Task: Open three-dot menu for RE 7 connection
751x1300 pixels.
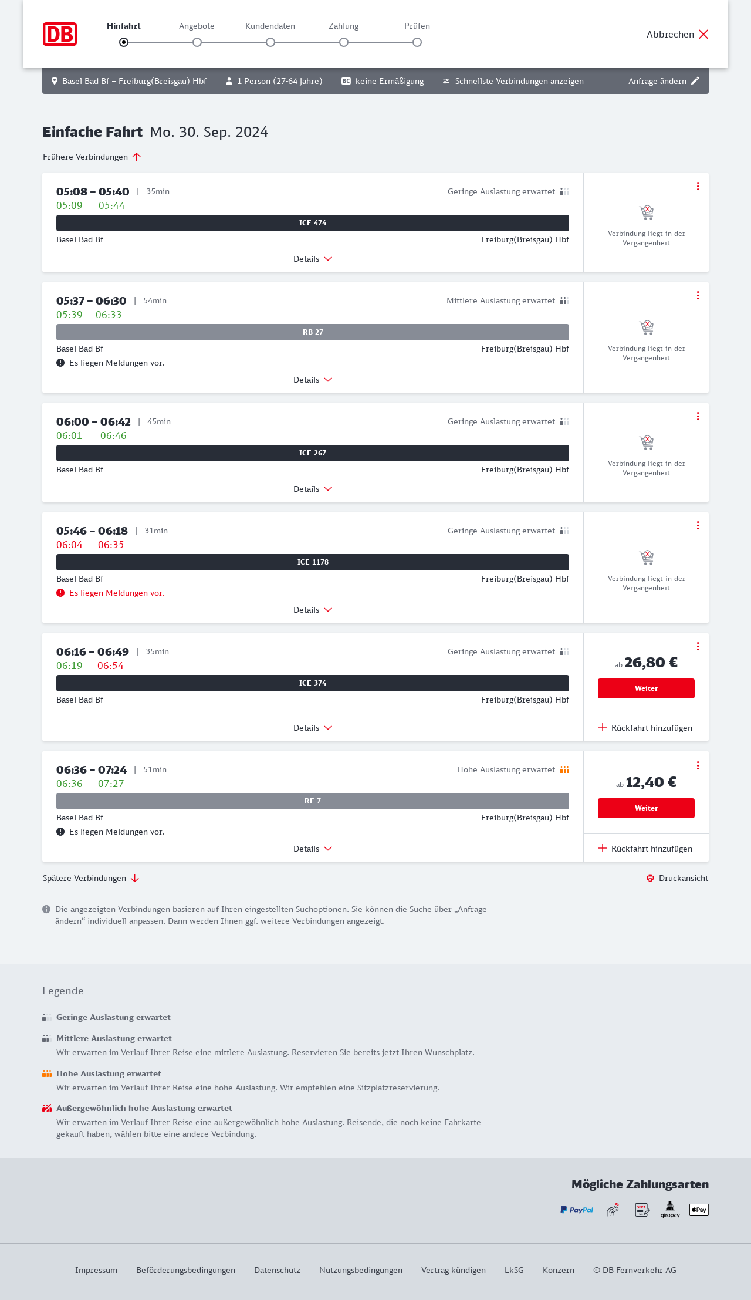Action: click(x=698, y=765)
